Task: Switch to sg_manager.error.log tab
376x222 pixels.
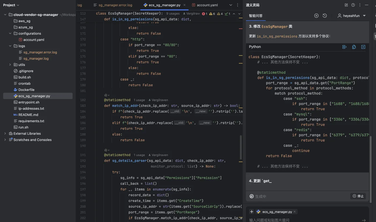Action: point(113,5)
